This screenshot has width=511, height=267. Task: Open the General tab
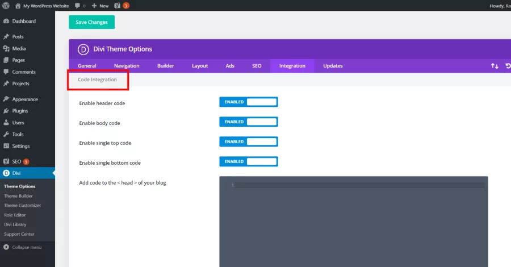coord(87,66)
